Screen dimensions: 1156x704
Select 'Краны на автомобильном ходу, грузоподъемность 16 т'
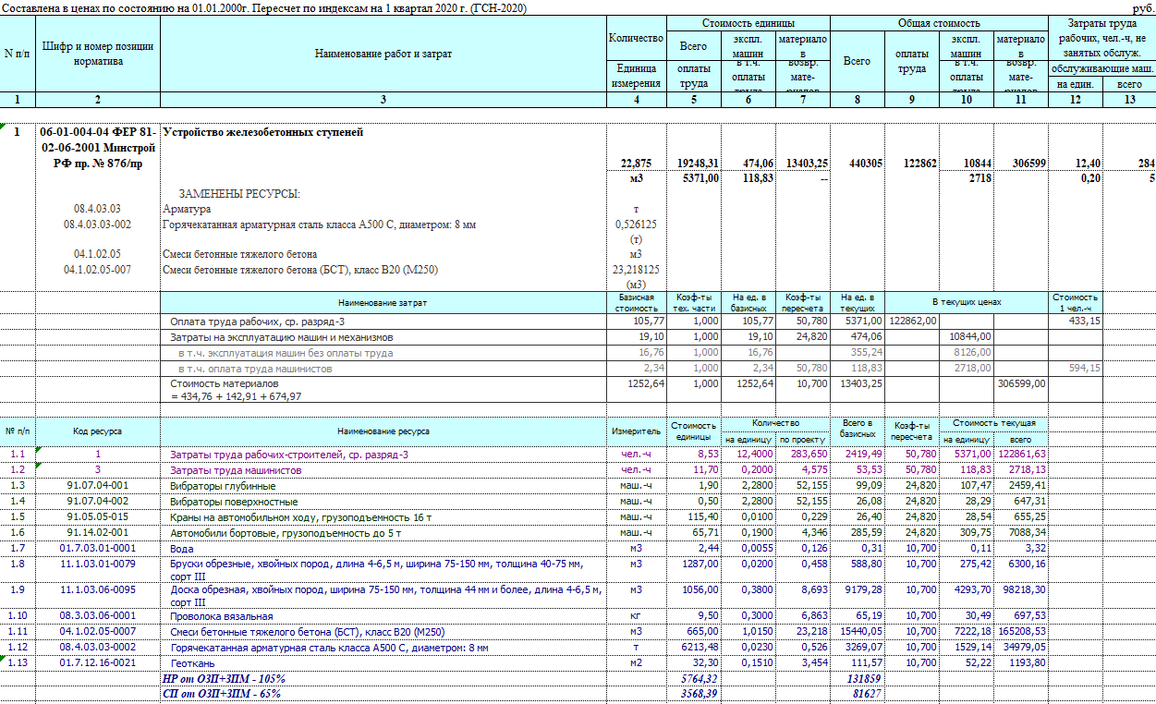[x=301, y=516]
